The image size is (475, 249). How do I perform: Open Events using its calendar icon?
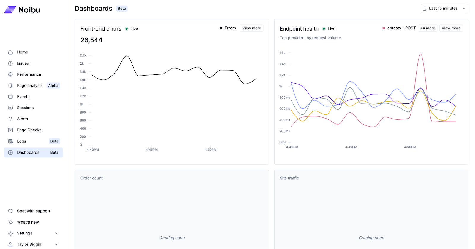(10, 97)
